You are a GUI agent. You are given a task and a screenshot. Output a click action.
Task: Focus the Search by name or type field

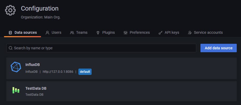[101, 48]
